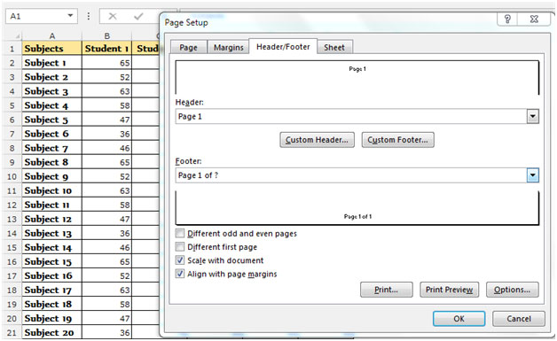Select cell A1 containing Subjects
The width and height of the screenshot is (557, 341).
click(x=51, y=49)
